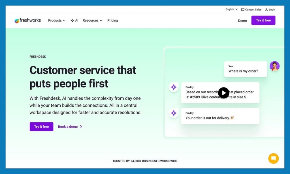
Task: Click the Login link
Action: click(x=270, y=10)
